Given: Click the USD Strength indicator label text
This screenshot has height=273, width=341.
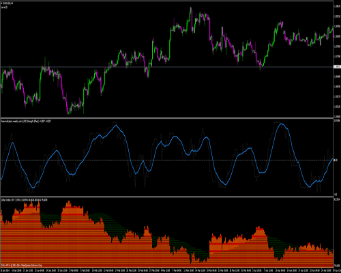Looking at the screenshot, I should 26,121.
